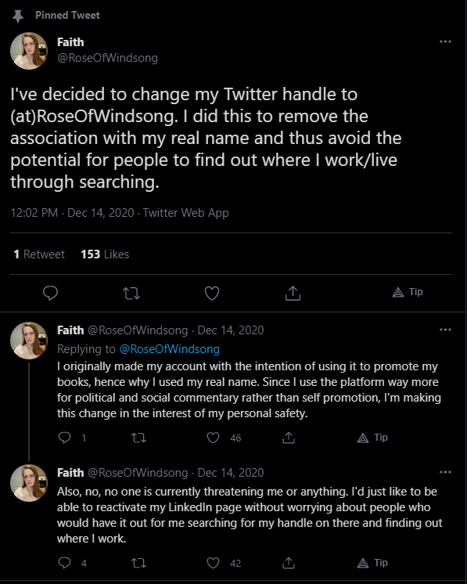Viewport: 467px width, 584px height.
Task: Like the reply with 46 likes
Action: pyautogui.click(x=213, y=438)
